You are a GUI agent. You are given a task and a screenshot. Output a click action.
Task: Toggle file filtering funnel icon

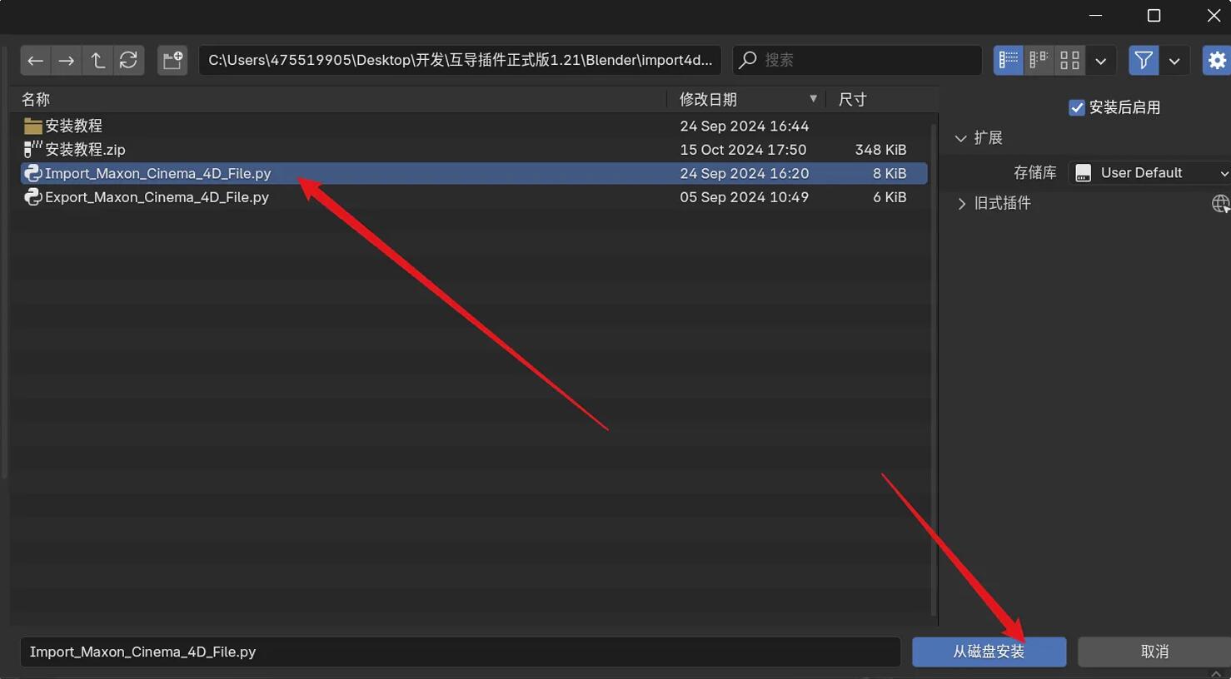1144,60
